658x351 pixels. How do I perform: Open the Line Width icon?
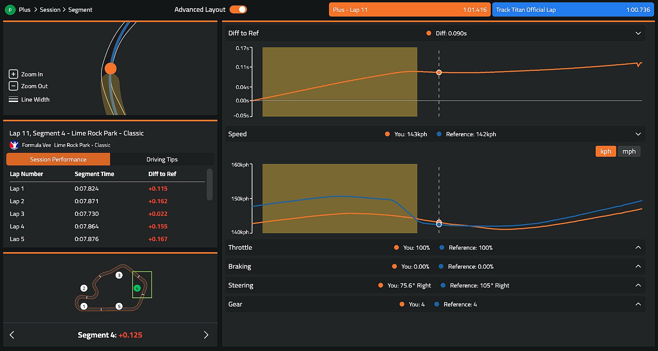coord(13,100)
